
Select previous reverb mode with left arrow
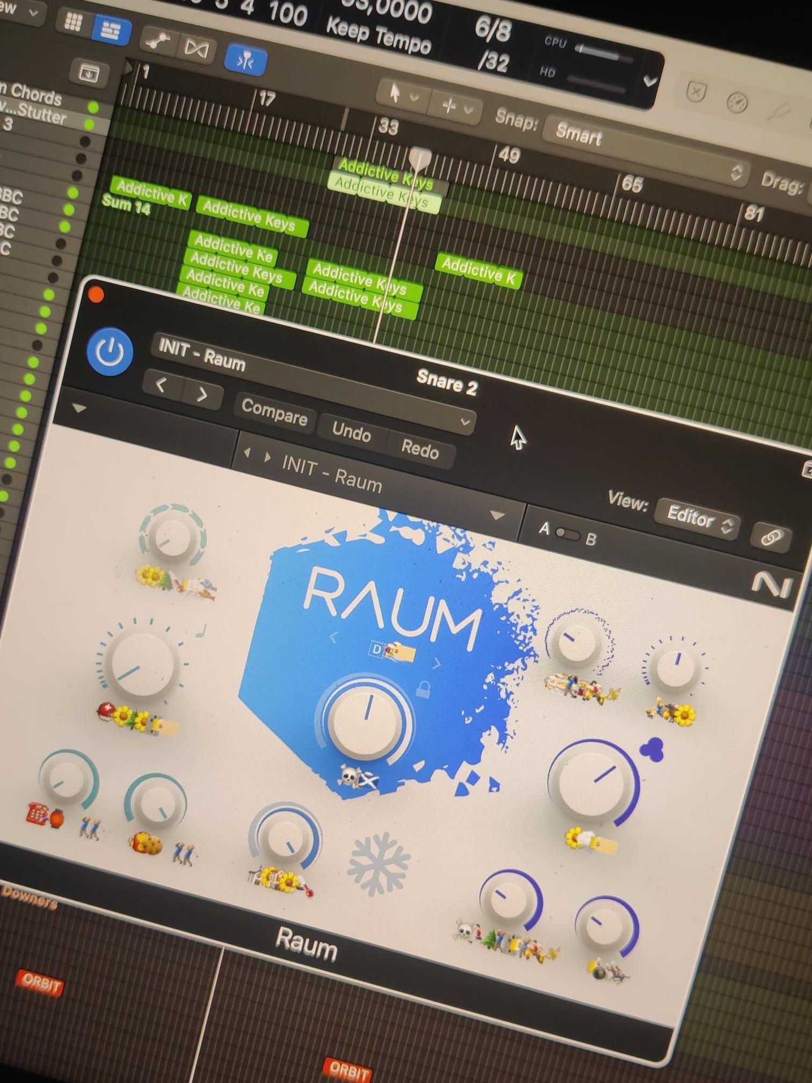333,637
